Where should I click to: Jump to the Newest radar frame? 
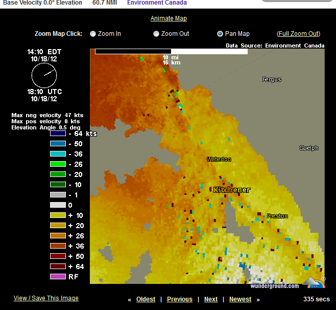click(x=240, y=299)
